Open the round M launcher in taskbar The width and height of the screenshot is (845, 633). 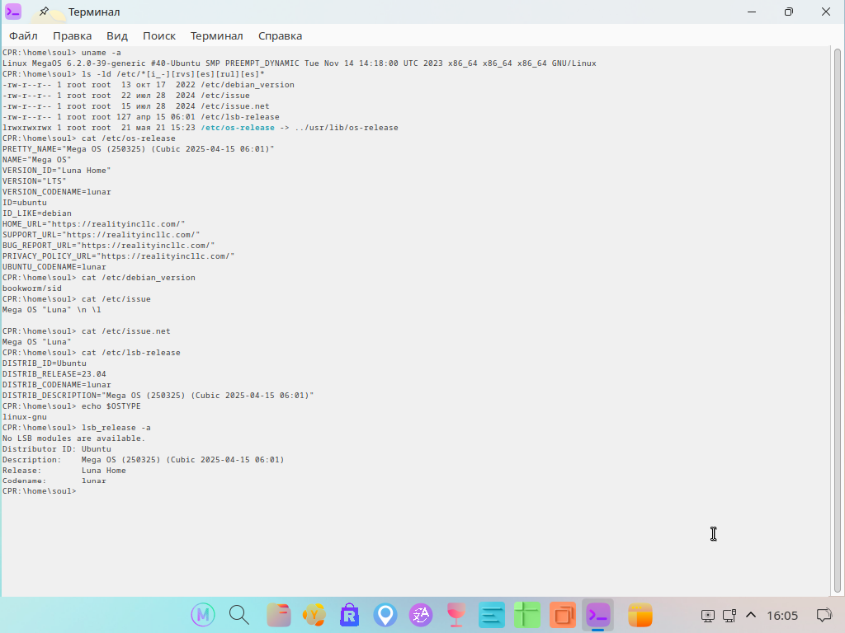click(x=203, y=615)
